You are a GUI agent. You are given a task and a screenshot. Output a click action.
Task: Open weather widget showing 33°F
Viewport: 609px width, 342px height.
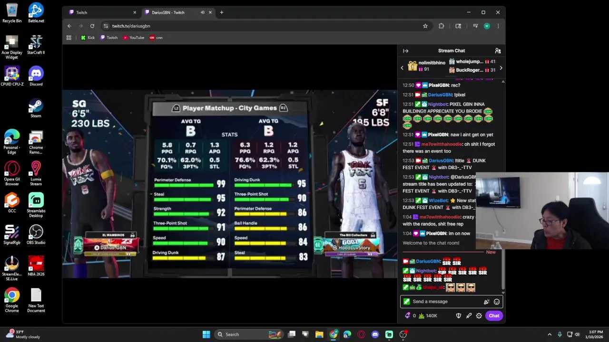pos(22,334)
